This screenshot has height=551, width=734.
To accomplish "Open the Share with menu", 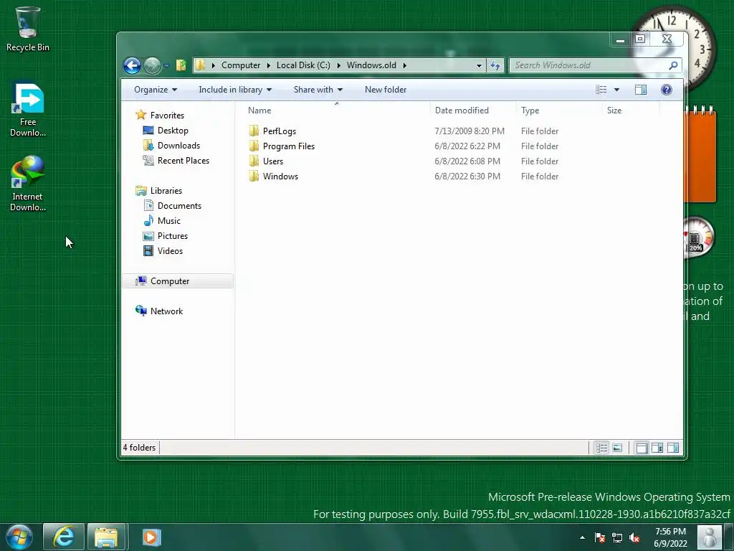I will coord(318,90).
